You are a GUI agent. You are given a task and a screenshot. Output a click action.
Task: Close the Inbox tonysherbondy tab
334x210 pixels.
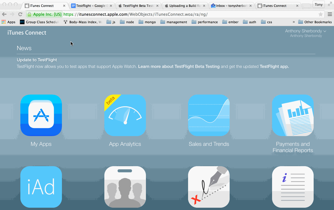point(251,6)
